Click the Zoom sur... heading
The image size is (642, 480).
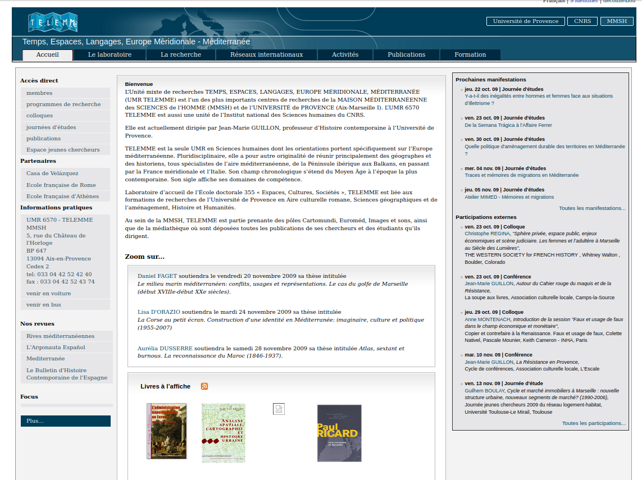pyautogui.click(x=144, y=257)
